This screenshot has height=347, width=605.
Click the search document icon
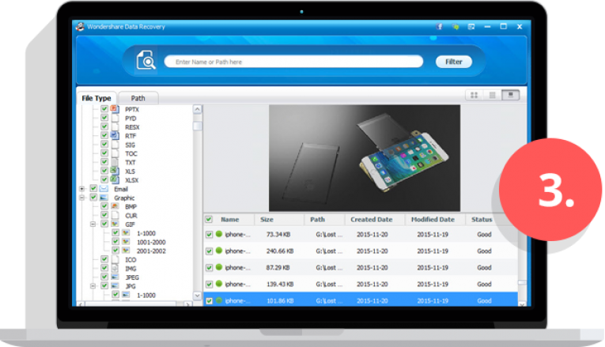[x=146, y=60]
